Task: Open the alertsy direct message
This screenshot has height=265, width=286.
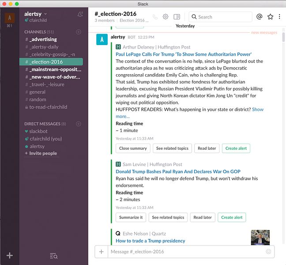Action: [x=51, y=146]
